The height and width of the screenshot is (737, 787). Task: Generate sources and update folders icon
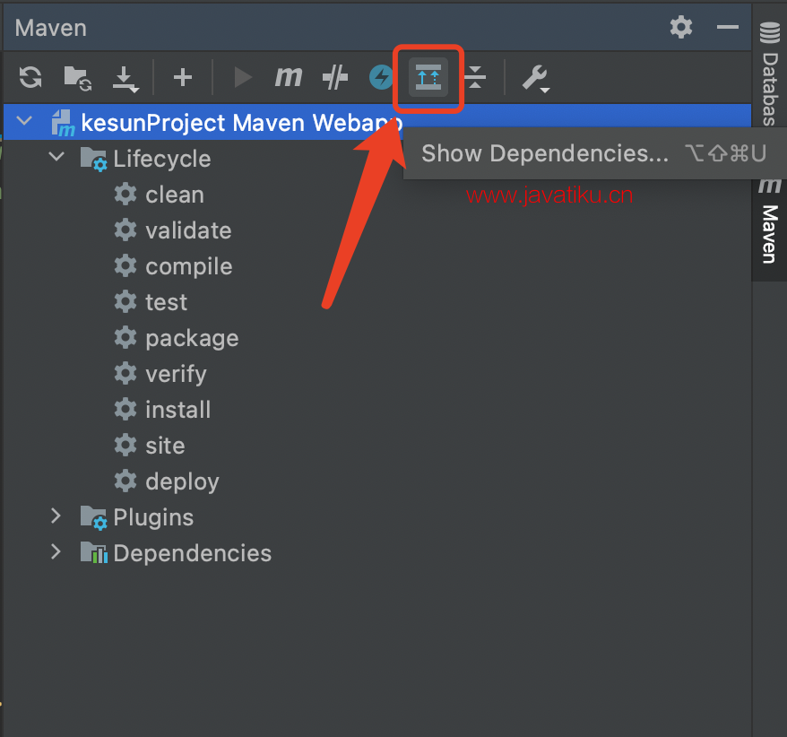[x=78, y=78]
